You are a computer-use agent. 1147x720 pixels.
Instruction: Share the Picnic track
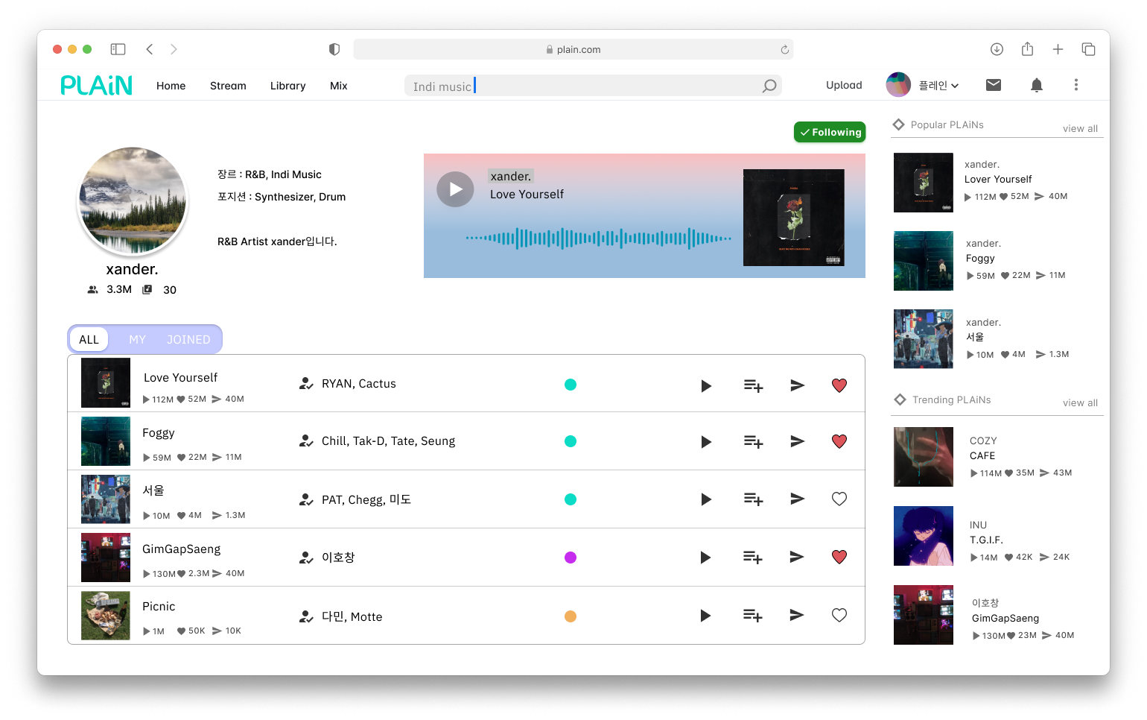tap(796, 615)
